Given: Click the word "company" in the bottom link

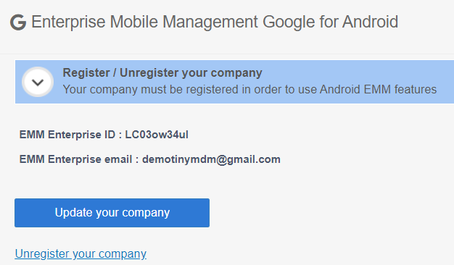Looking at the screenshot, I should coord(123,254).
